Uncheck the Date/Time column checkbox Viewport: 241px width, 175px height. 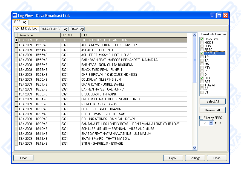tap(202, 39)
